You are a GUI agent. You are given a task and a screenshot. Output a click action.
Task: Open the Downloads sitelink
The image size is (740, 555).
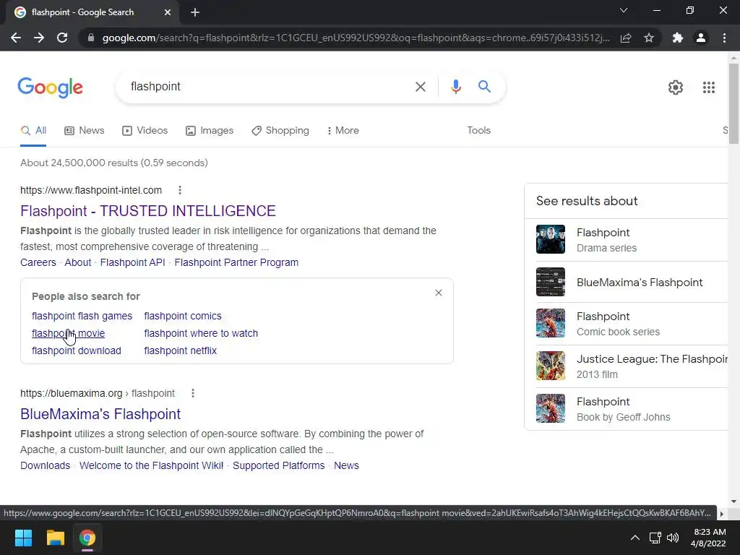click(x=45, y=465)
